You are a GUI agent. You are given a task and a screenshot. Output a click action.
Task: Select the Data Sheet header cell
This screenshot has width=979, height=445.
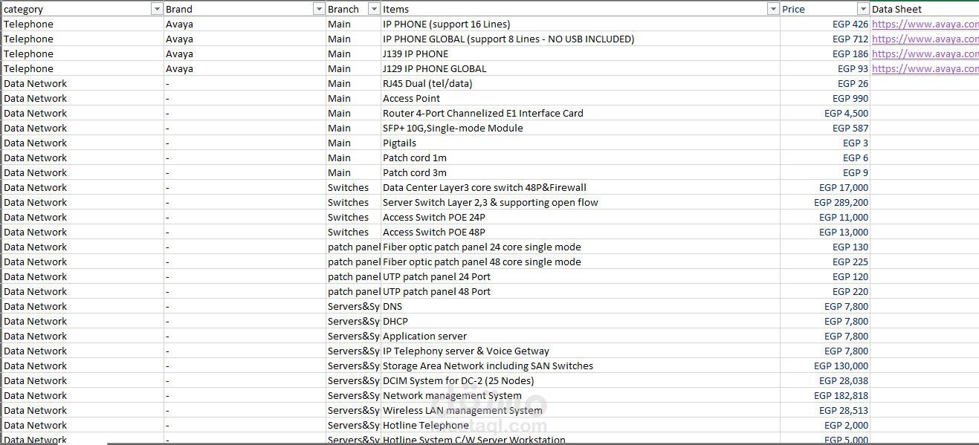pos(925,9)
